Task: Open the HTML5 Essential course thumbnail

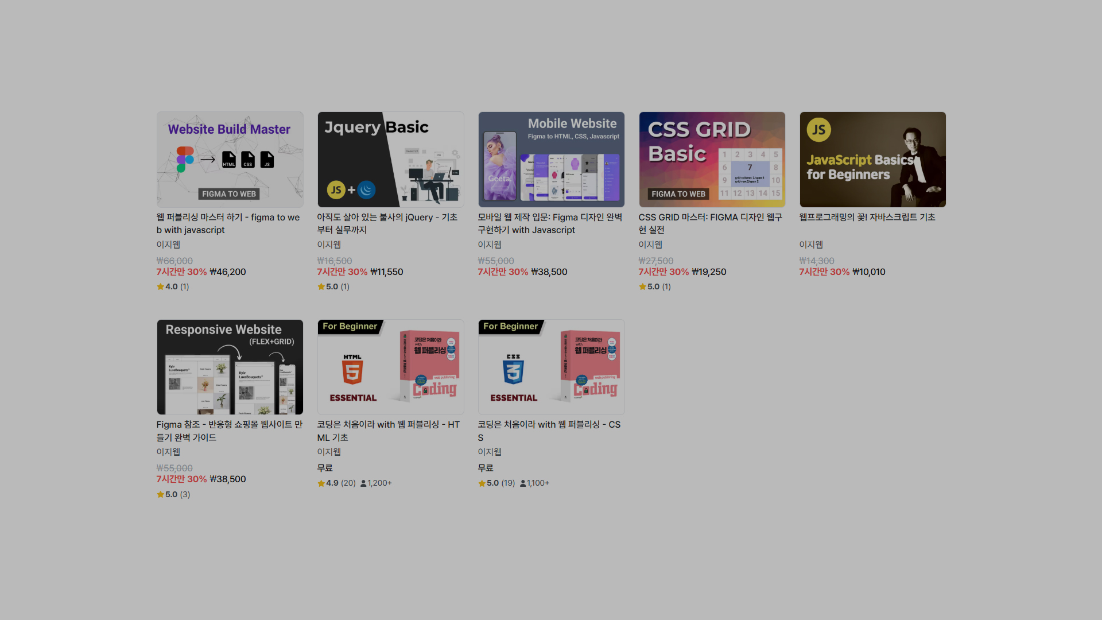Action: click(x=390, y=367)
